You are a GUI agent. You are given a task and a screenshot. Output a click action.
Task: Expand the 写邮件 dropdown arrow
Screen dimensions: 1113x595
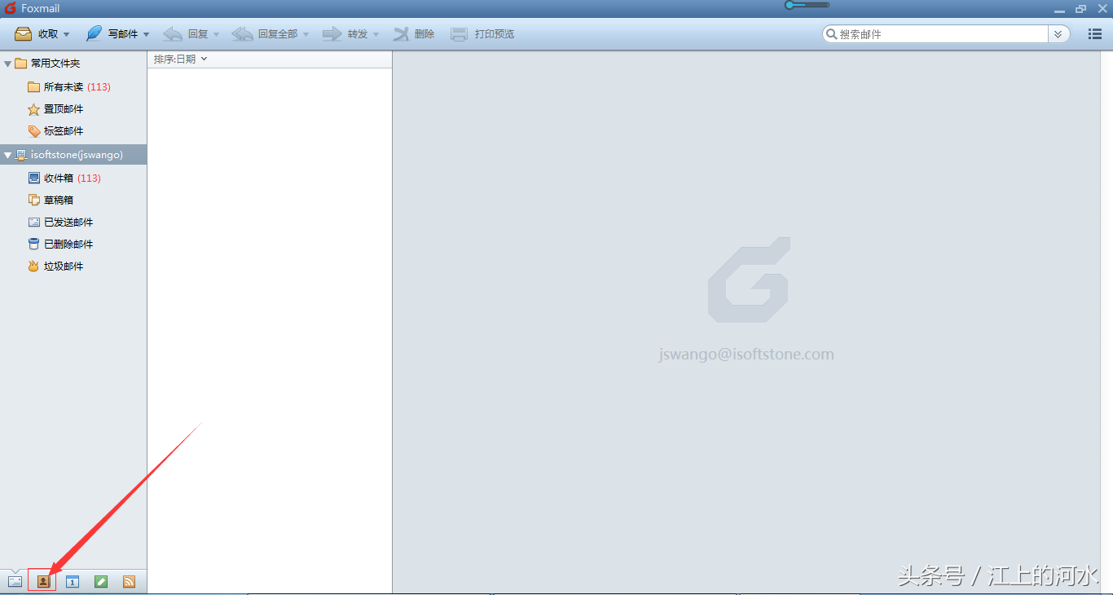click(x=147, y=34)
